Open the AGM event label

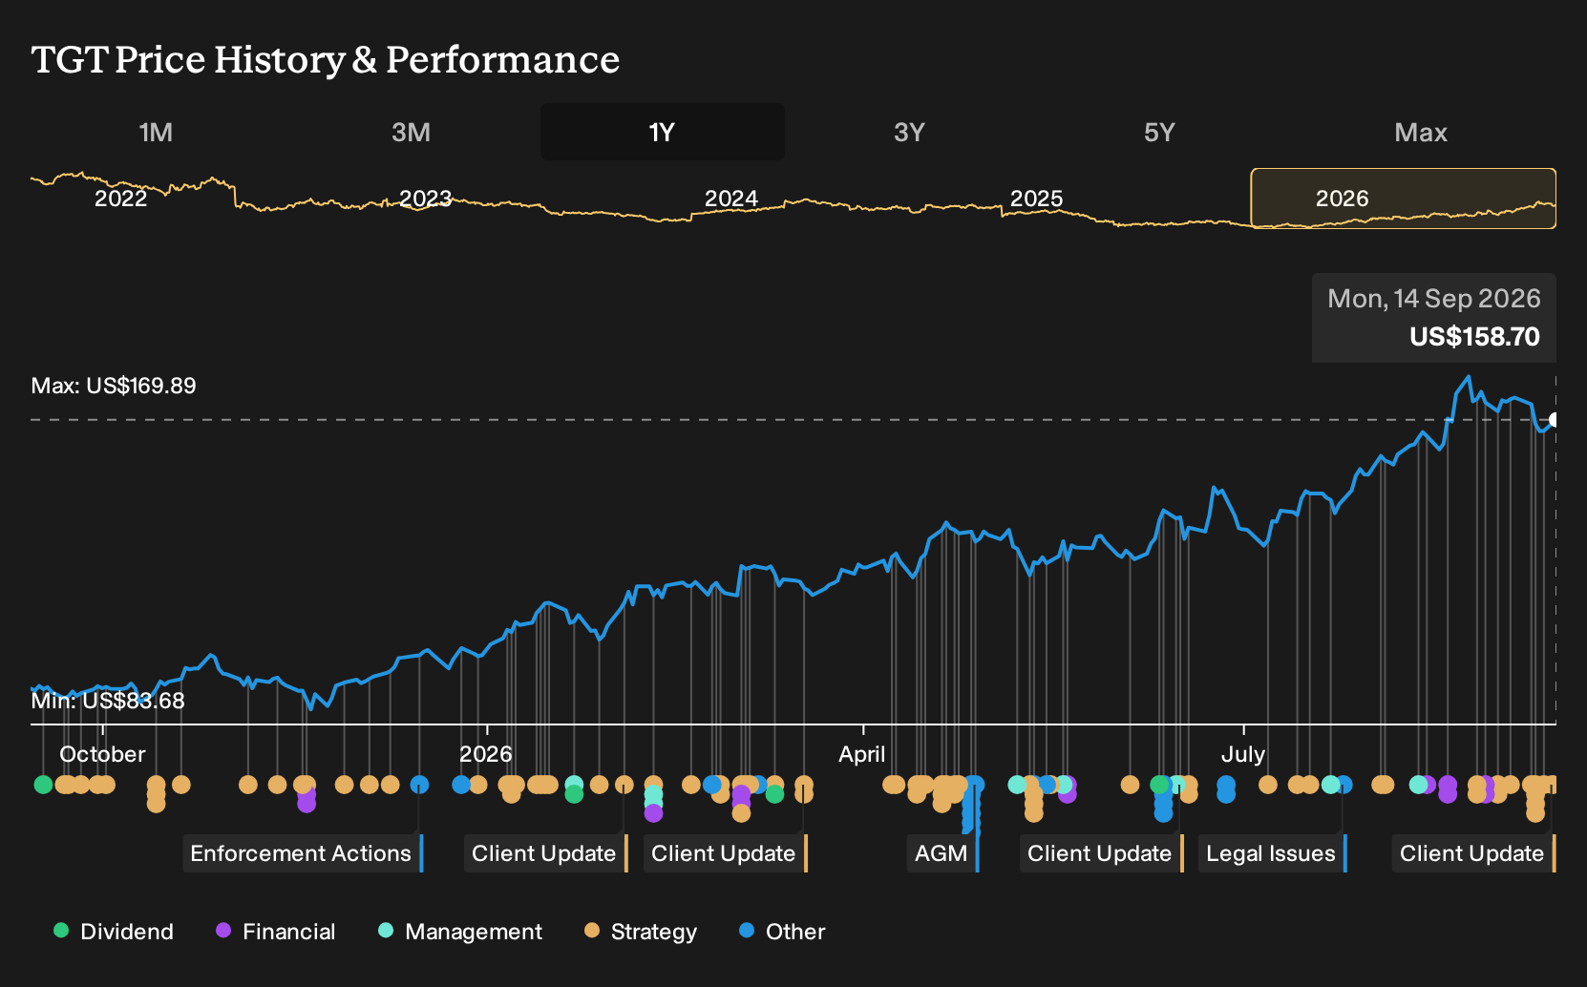[x=942, y=853]
